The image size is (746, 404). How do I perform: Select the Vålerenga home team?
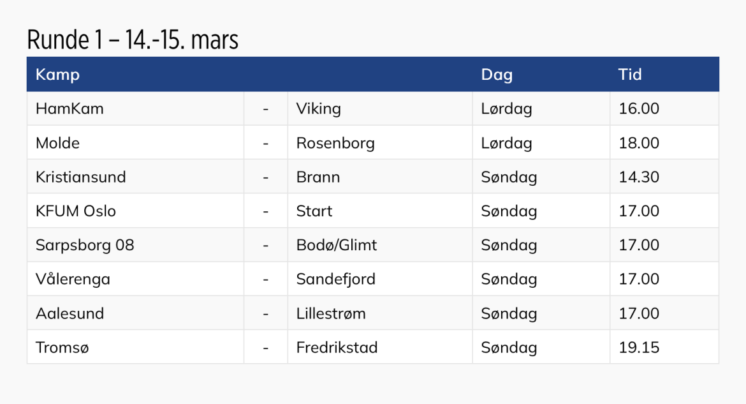(73, 279)
